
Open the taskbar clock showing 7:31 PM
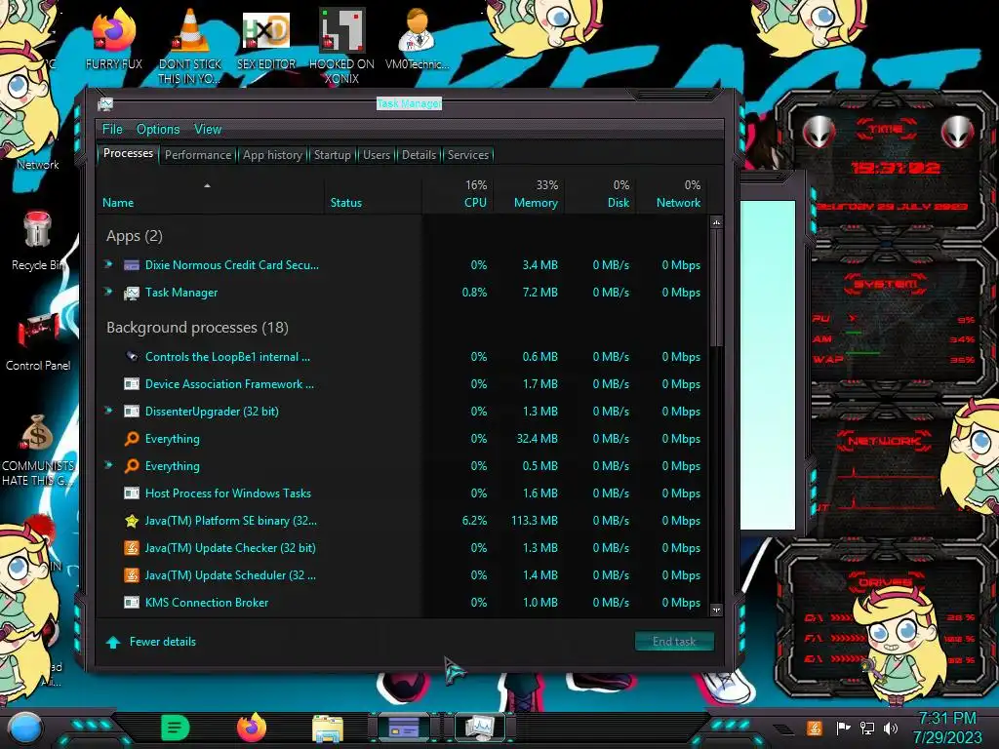point(947,728)
